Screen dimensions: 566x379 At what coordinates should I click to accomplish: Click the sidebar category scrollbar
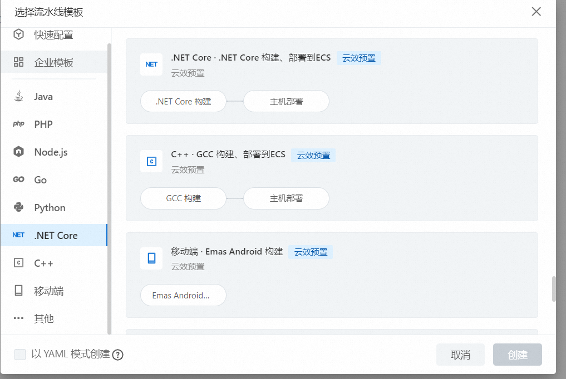point(110,189)
